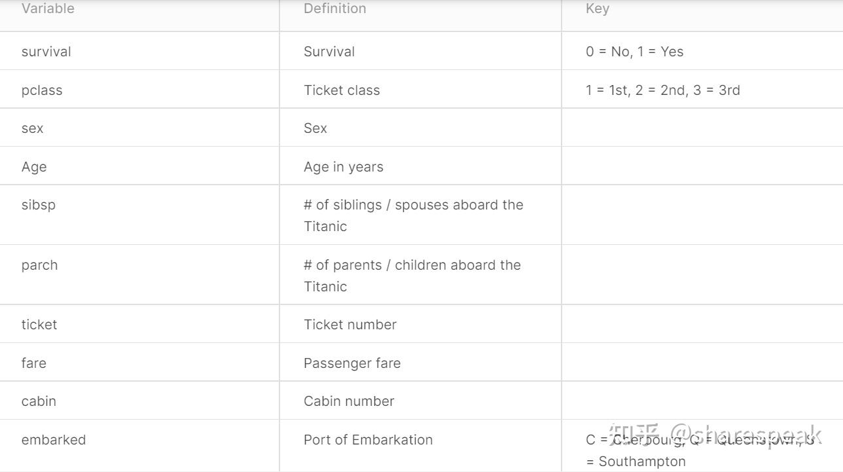Click the "fare" variable cell
The width and height of the screenshot is (843, 472).
(34, 363)
